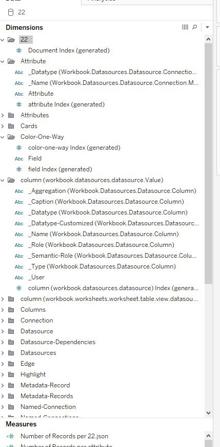Click the database cylinder icon for data source 22
220x447 pixels.
[x=11, y=12]
